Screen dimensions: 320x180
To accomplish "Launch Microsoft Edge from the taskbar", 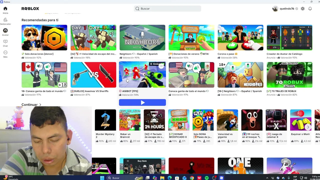I will click(169, 178).
